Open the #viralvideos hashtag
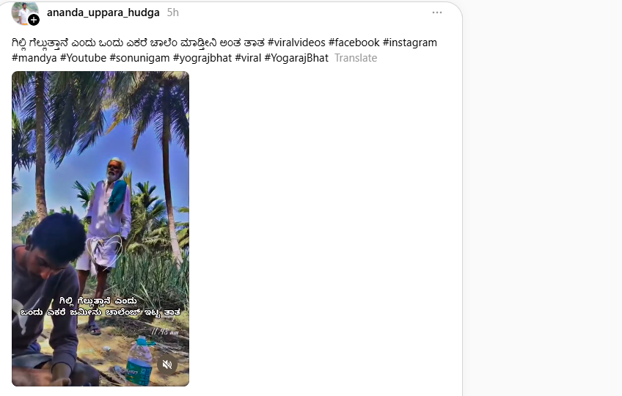 (x=296, y=43)
